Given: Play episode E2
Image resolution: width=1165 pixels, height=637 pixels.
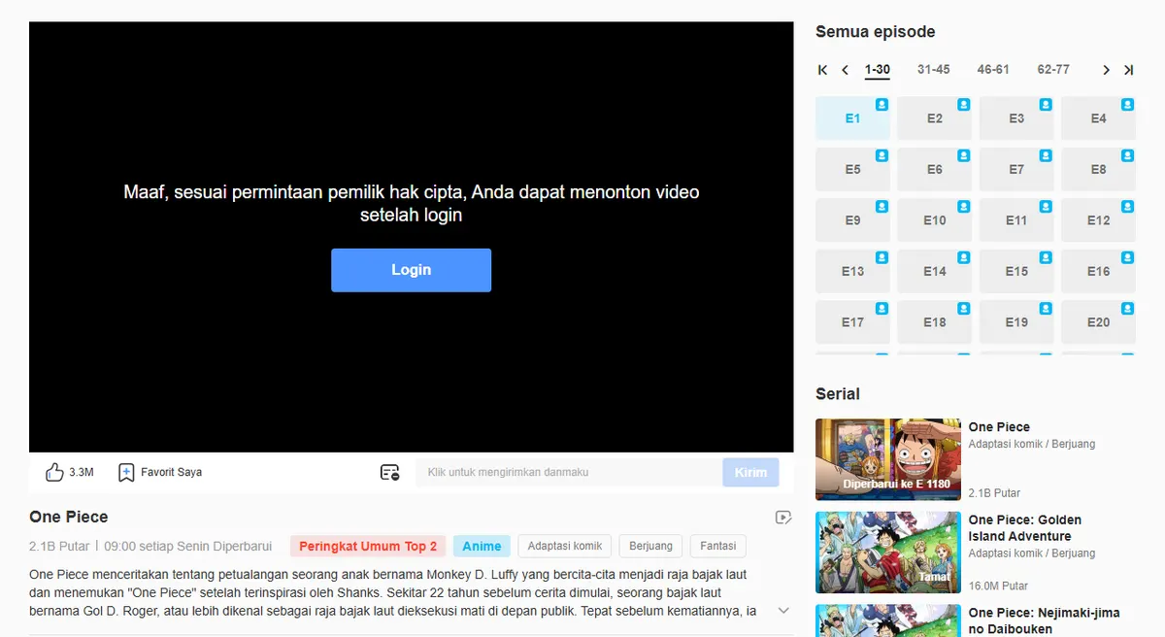Looking at the screenshot, I should coord(934,118).
